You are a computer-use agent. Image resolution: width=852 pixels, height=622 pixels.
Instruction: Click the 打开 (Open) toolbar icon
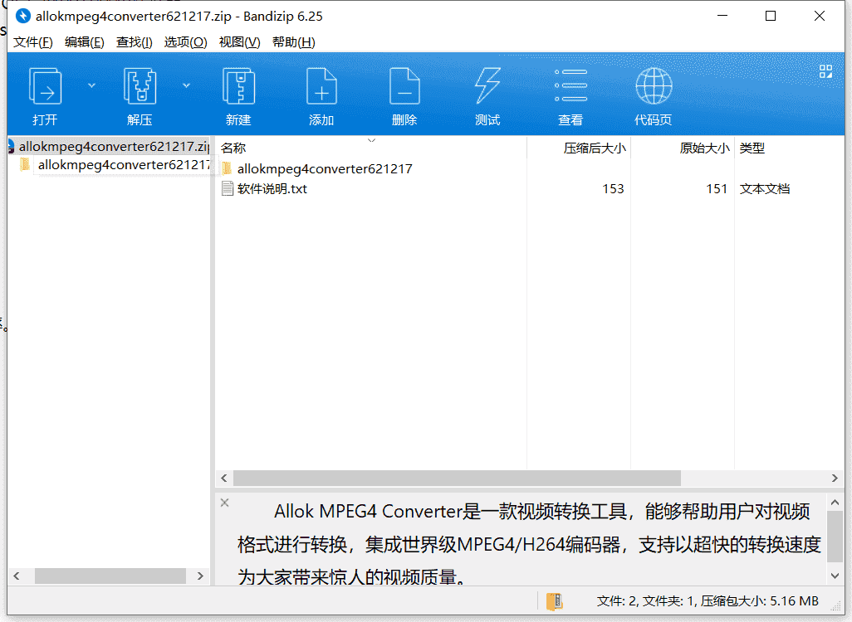point(45,86)
